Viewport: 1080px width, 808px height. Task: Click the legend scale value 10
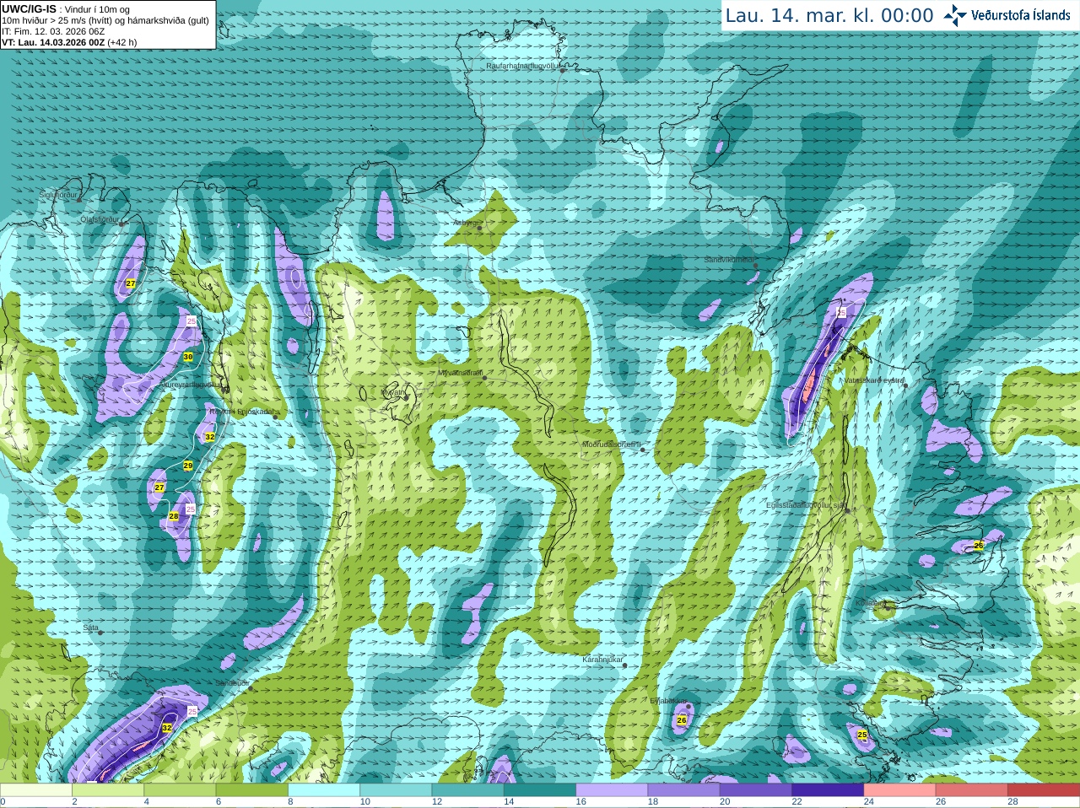[365, 802]
